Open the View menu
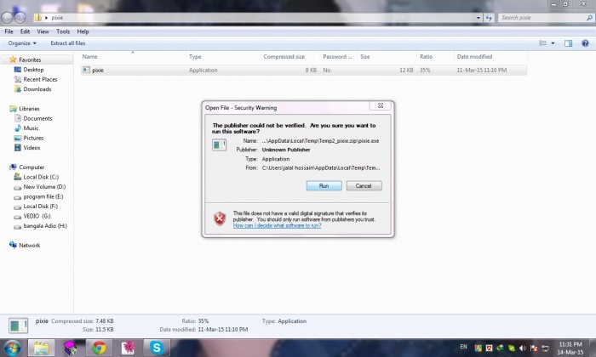Viewport: 596px width, 357px height. [x=43, y=31]
